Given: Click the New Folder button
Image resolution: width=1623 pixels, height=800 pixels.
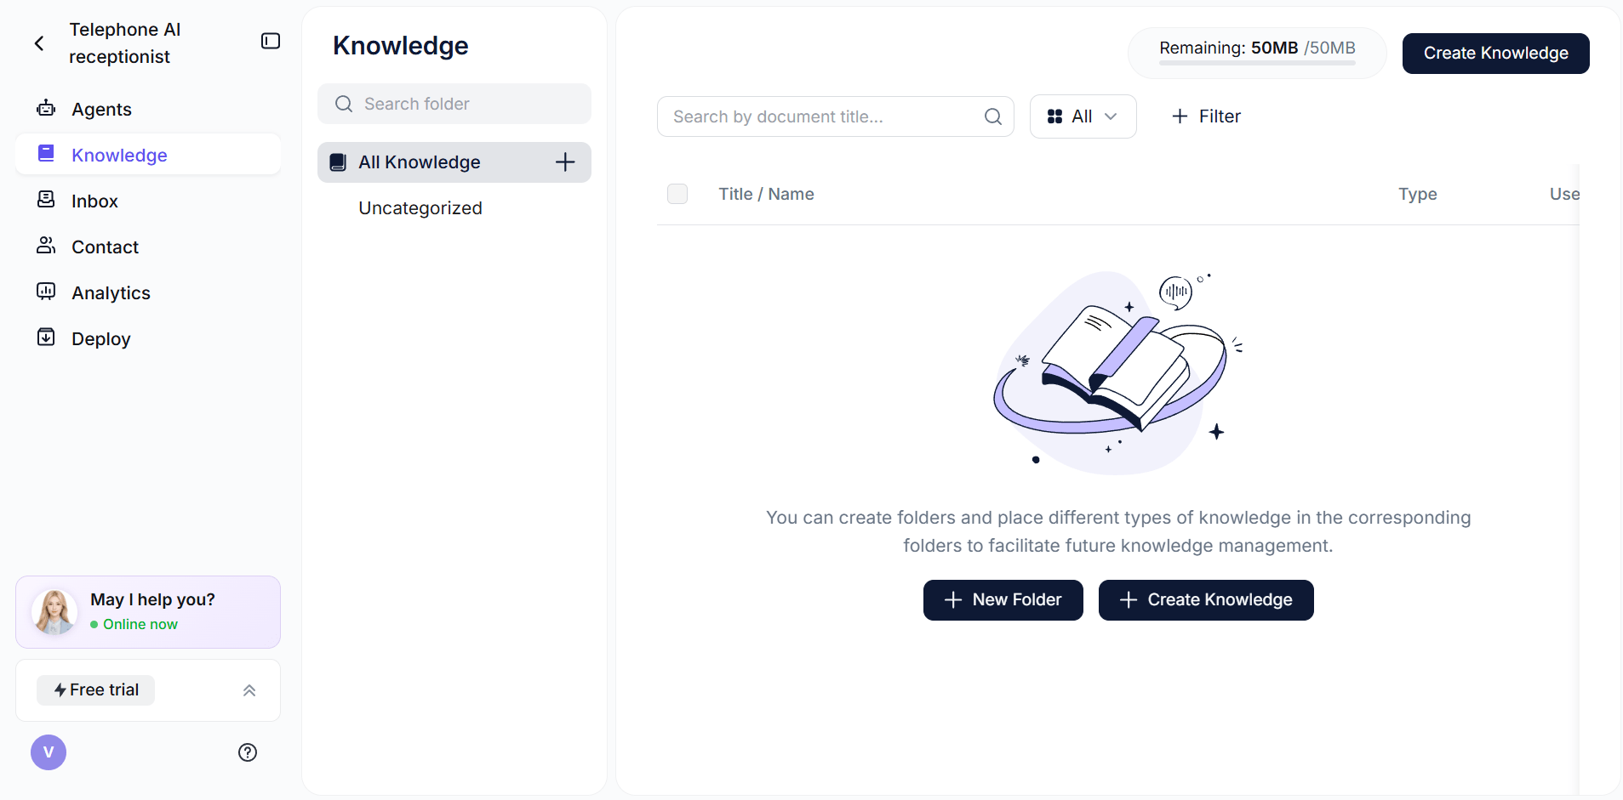Looking at the screenshot, I should pyautogui.click(x=1003, y=599).
